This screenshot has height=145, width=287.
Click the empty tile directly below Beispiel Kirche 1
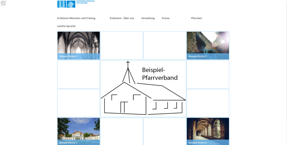pos(78,74)
